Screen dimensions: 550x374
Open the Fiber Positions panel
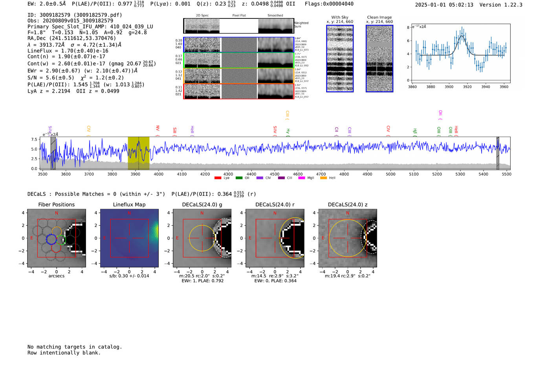coord(57,238)
